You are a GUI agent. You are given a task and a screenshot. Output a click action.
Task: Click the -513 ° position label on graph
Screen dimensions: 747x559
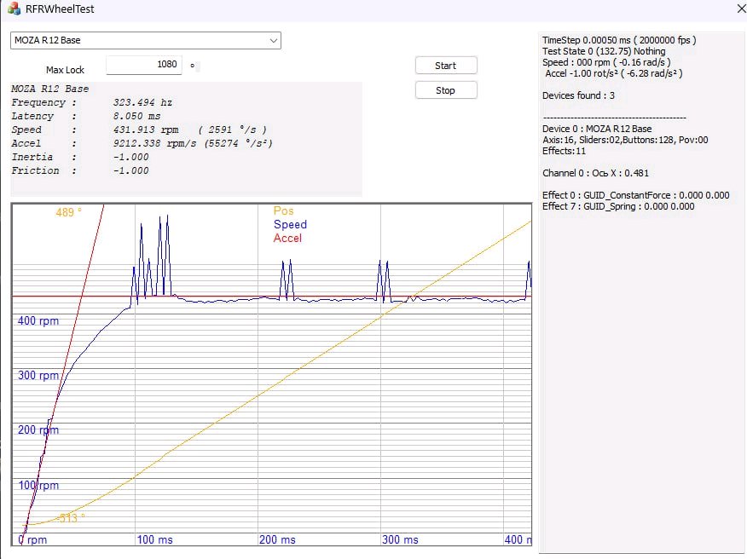point(72,518)
